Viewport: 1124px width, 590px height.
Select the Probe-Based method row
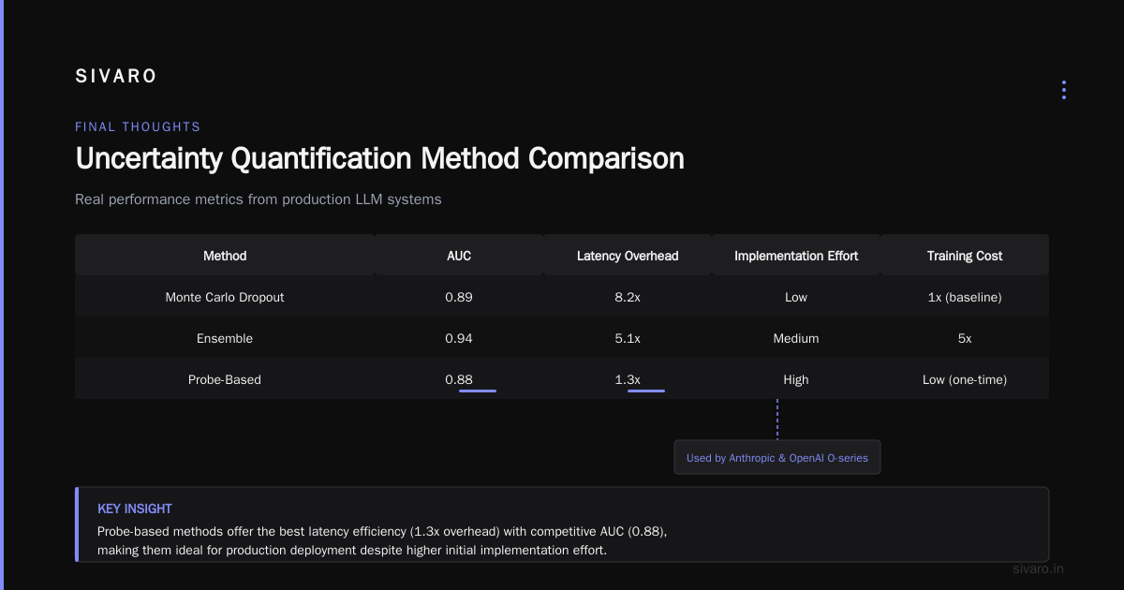[562, 379]
